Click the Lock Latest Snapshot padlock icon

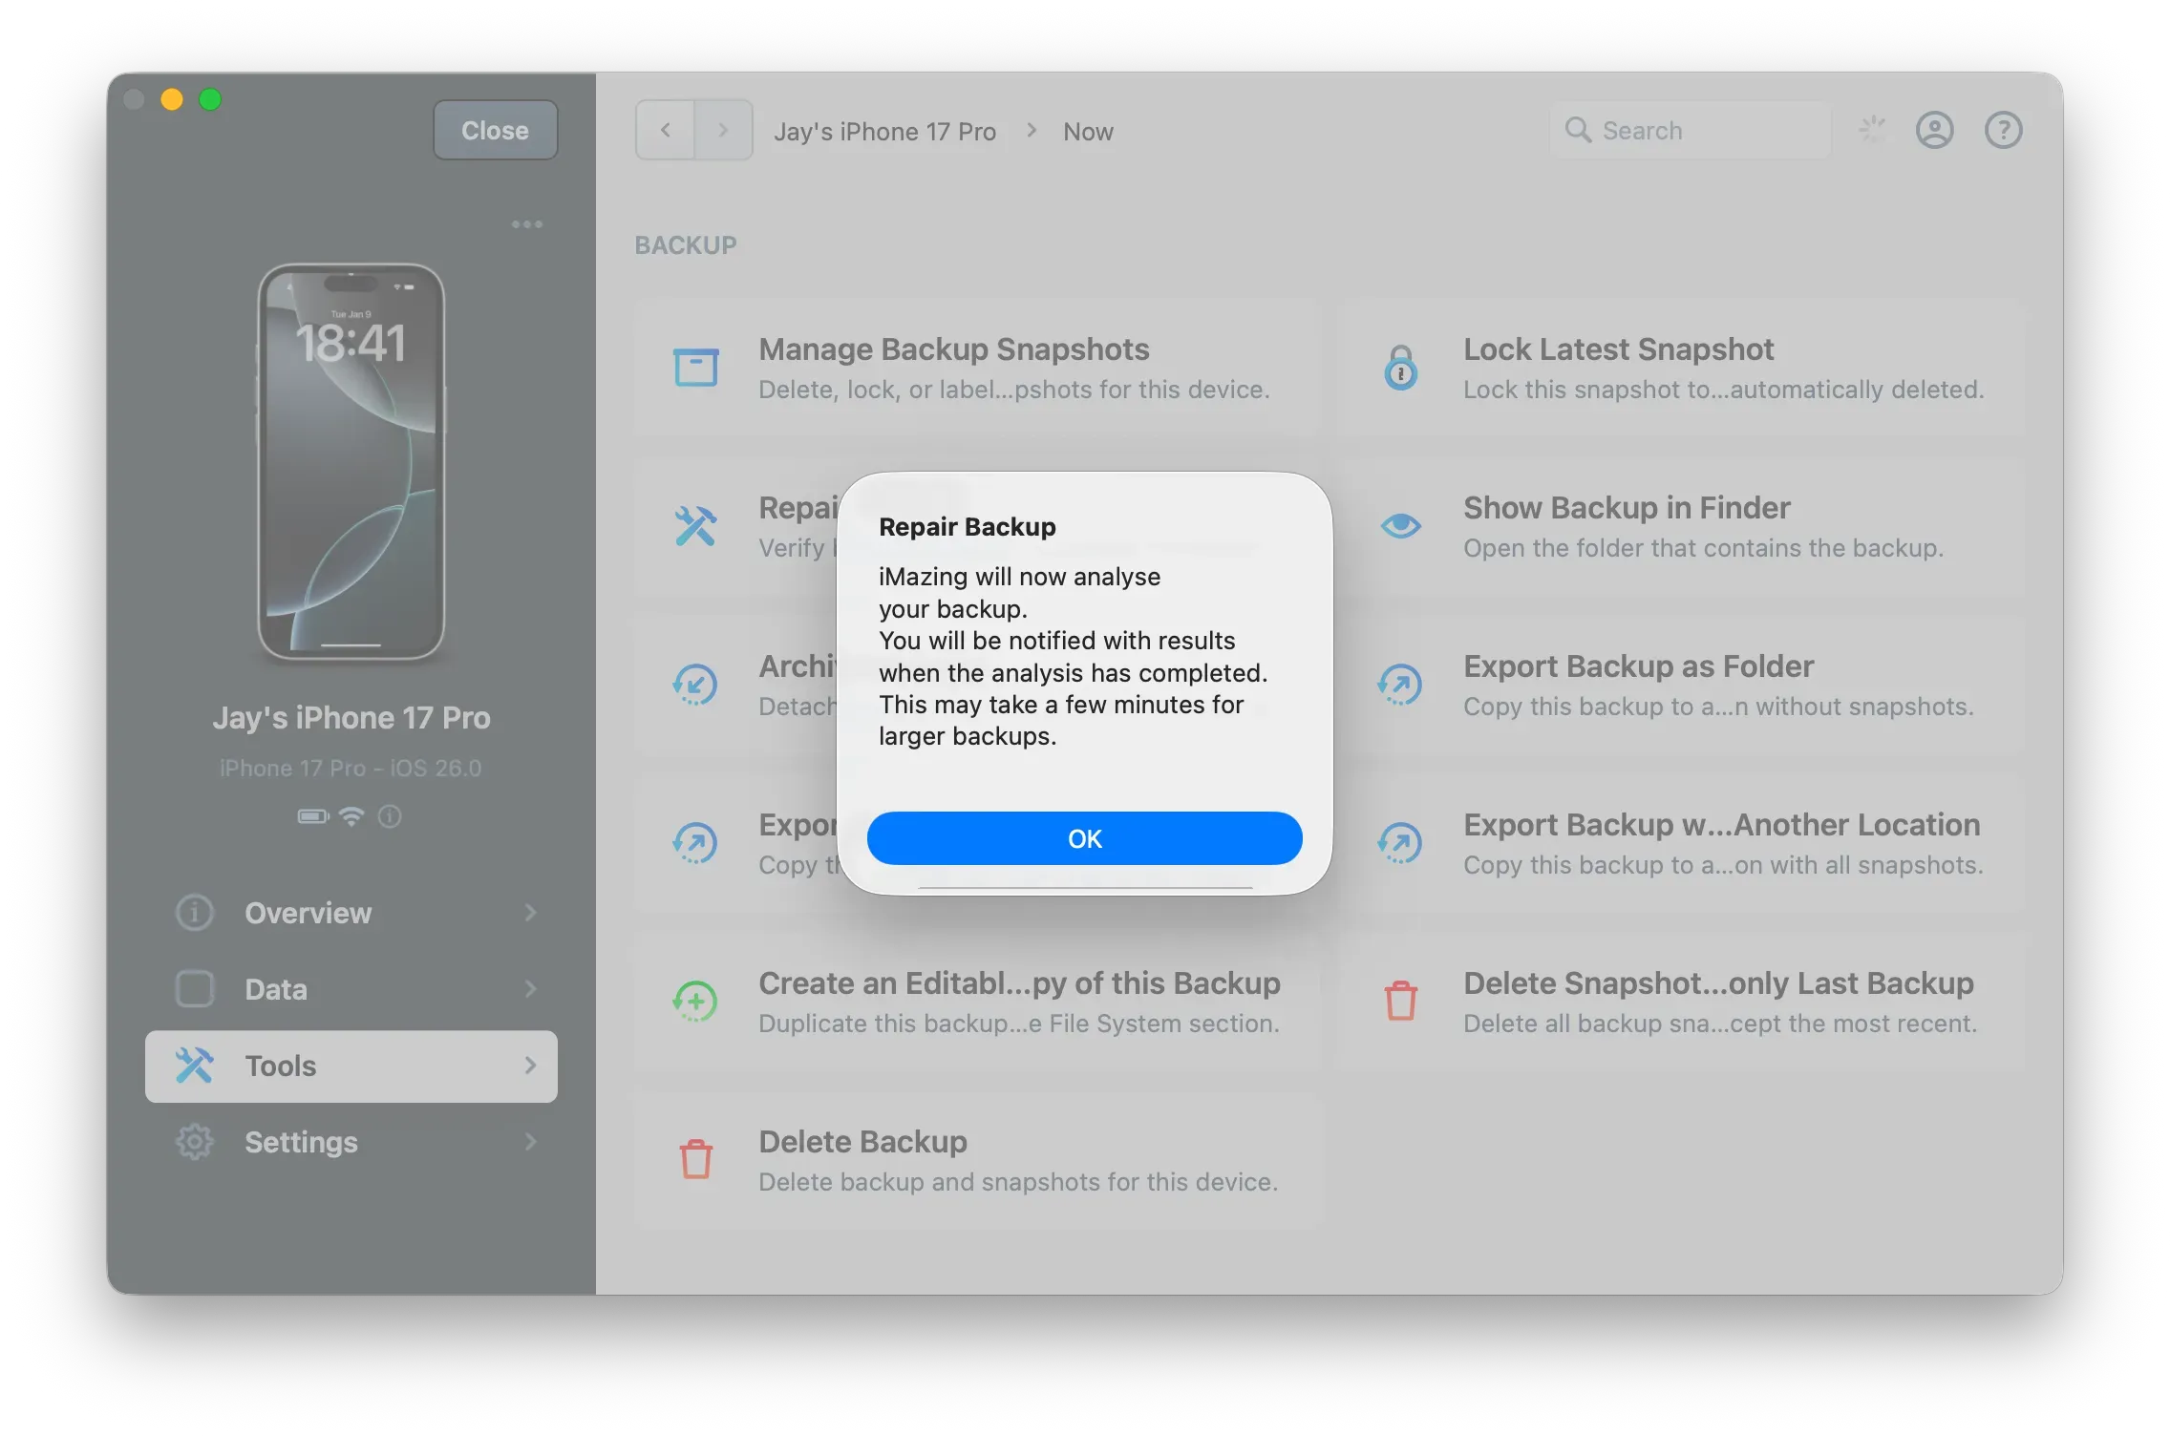click(x=1401, y=367)
